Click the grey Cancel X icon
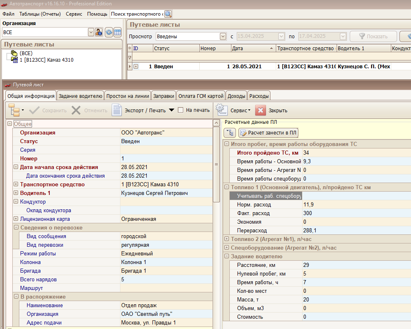411x329 pixels. click(76, 110)
